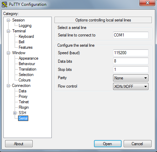Focus the Speed (baud) field
The image size is (157, 152).
coord(131,53)
